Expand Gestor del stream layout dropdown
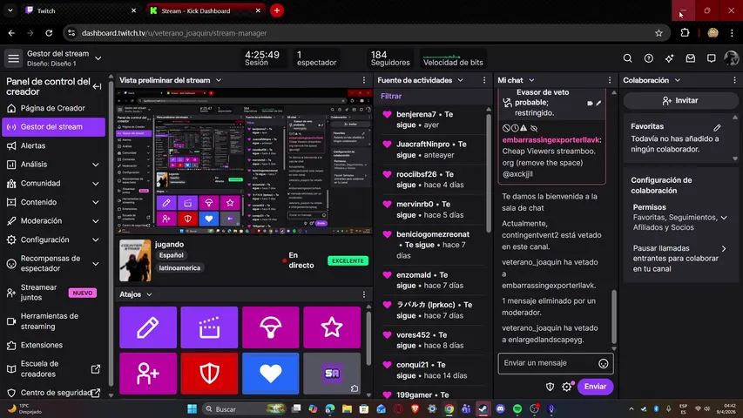This screenshot has height=418, width=743. click(98, 58)
